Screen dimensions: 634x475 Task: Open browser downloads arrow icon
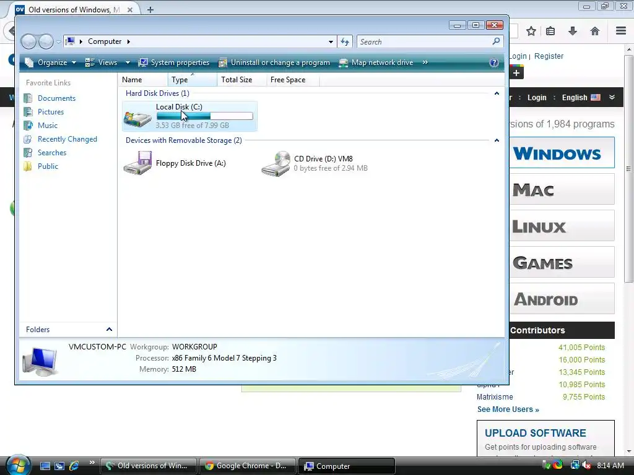(573, 31)
